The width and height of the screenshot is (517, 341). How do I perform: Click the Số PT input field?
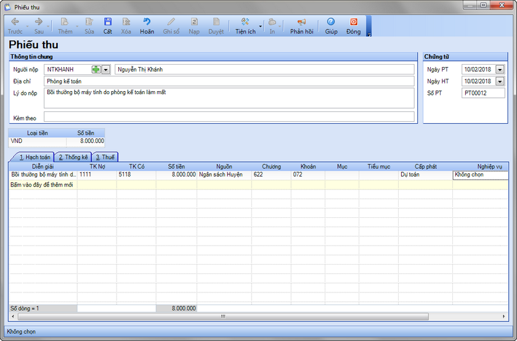[482, 93]
